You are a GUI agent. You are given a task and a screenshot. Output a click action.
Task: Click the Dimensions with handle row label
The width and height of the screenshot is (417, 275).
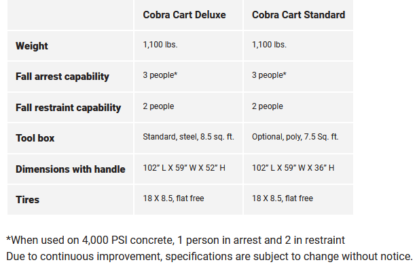pyautogui.click(x=71, y=169)
